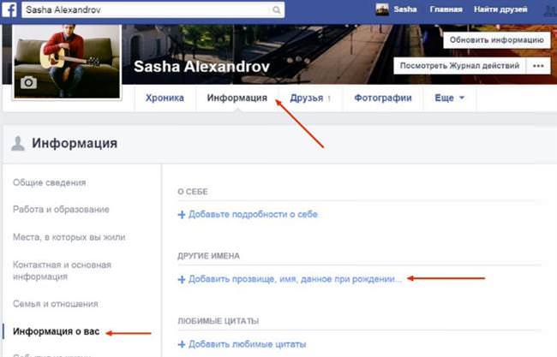Screen dimensions: 557x357
Task: Click the Facebook logo icon
Action: pos(9,9)
